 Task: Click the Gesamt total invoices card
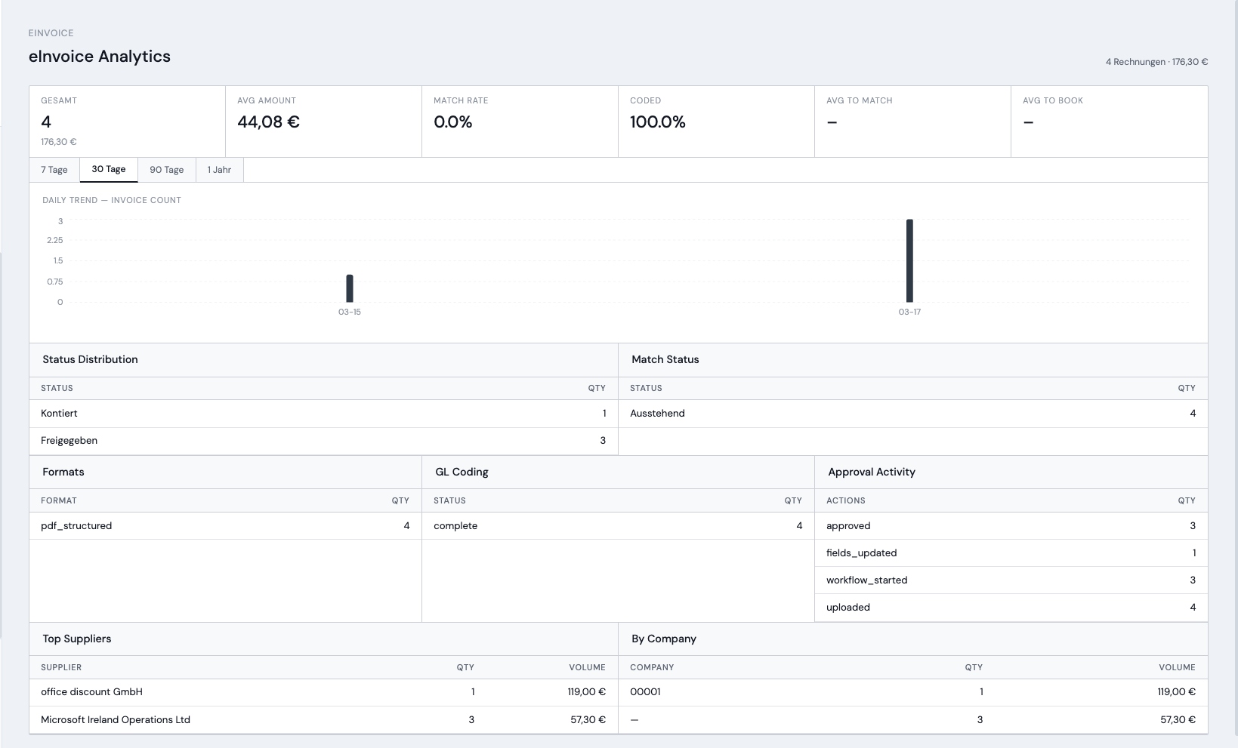(x=127, y=121)
